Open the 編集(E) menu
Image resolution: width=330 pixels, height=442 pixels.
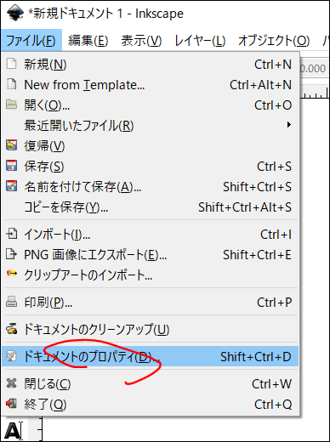point(88,41)
